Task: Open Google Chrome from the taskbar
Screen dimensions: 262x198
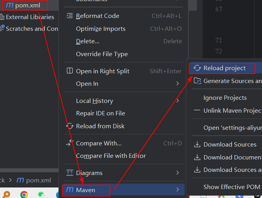Action: point(24,194)
